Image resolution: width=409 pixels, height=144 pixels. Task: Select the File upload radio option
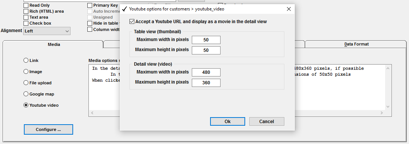point(26,83)
